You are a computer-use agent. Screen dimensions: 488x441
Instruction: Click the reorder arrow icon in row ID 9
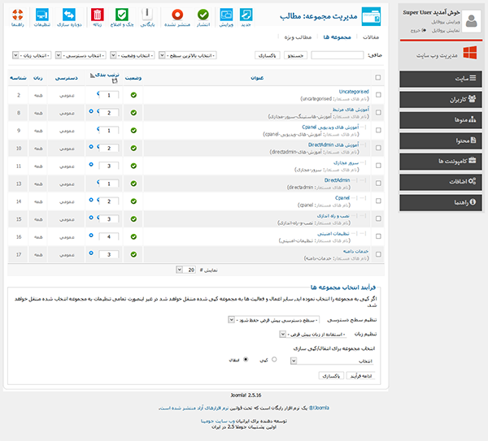pos(98,128)
